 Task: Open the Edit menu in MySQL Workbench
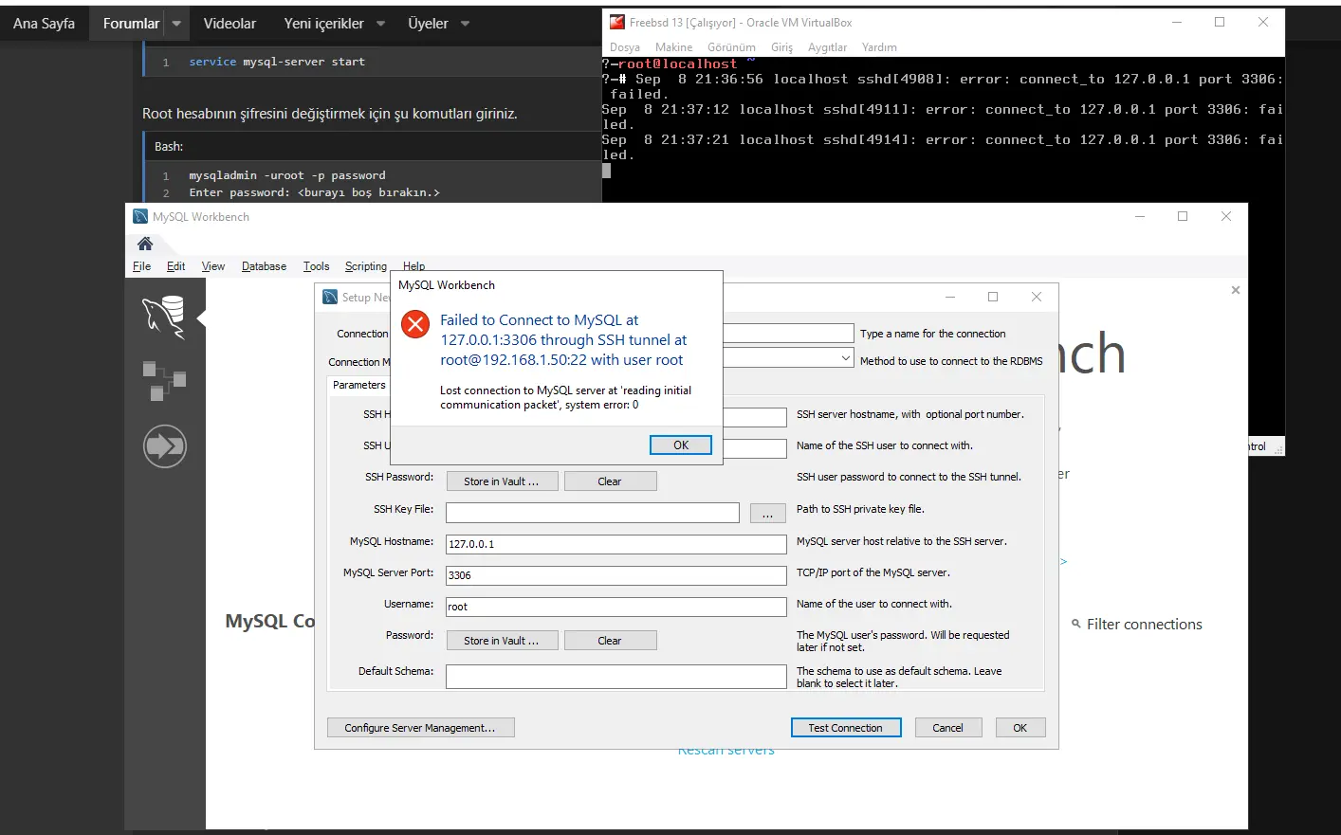point(175,266)
